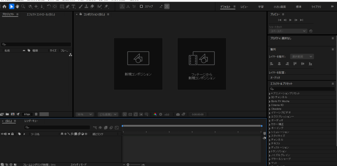Select the Pen tool
This screenshot has height=166, width=337.
[67, 6]
